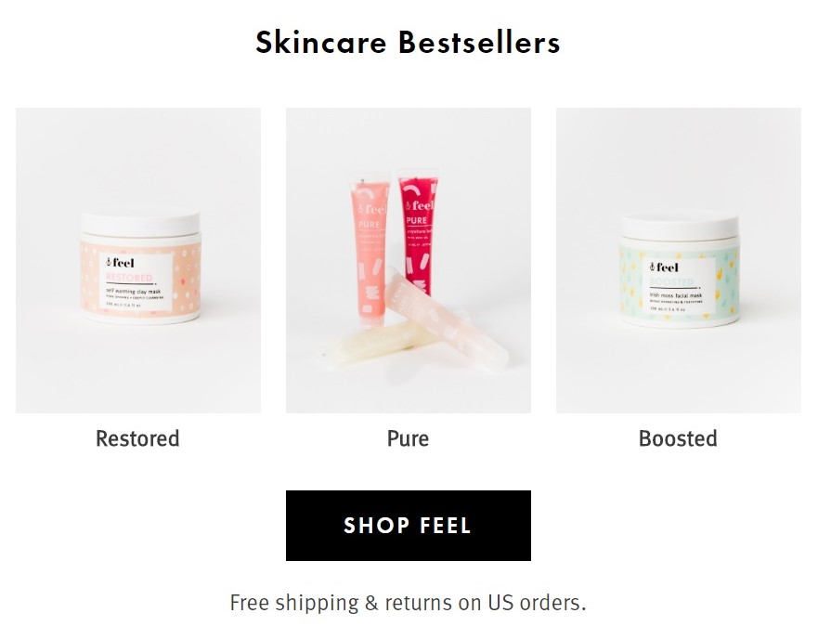Click the self warming clay mask label text
The width and height of the screenshot is (818, 639).
134,292
